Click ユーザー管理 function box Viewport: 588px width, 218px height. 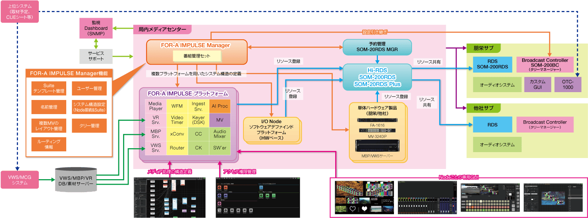click(x=89, y=88)
